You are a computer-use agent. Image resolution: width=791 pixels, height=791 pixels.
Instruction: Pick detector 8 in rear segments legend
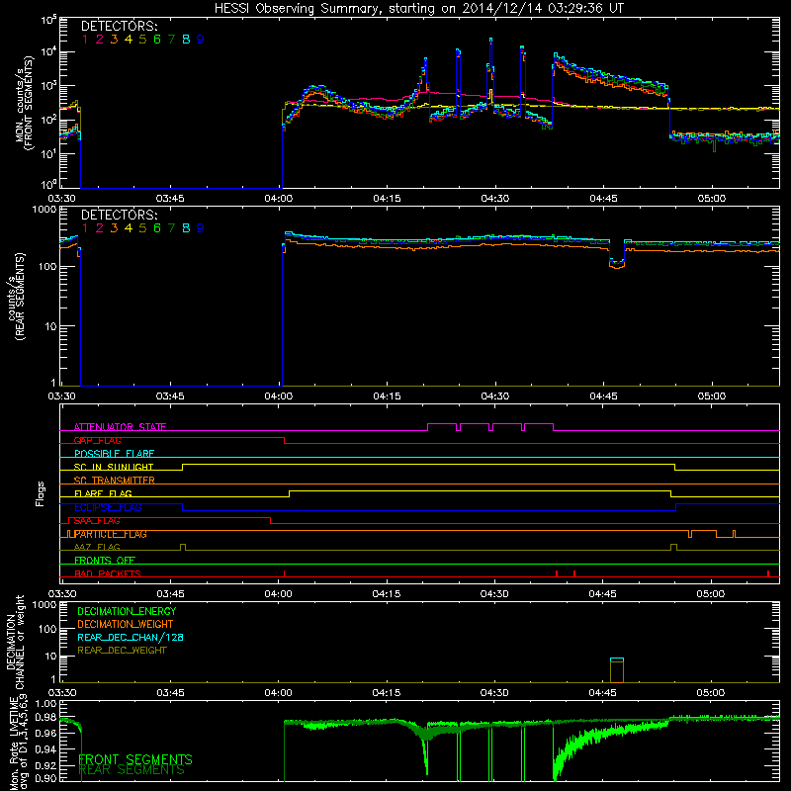[186, 228]
